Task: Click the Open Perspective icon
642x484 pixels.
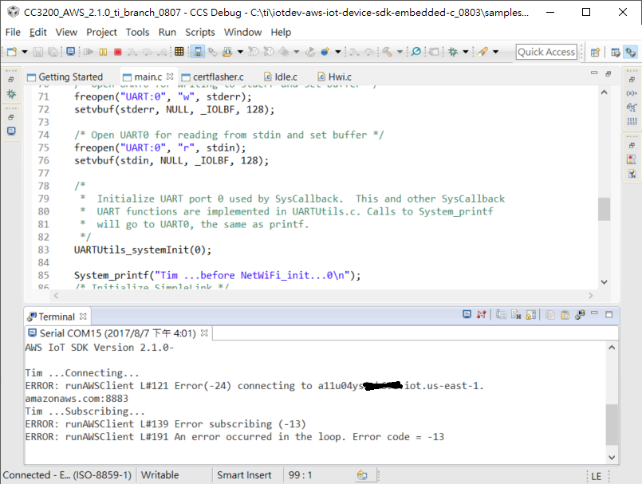Action: tap(595, 52)
